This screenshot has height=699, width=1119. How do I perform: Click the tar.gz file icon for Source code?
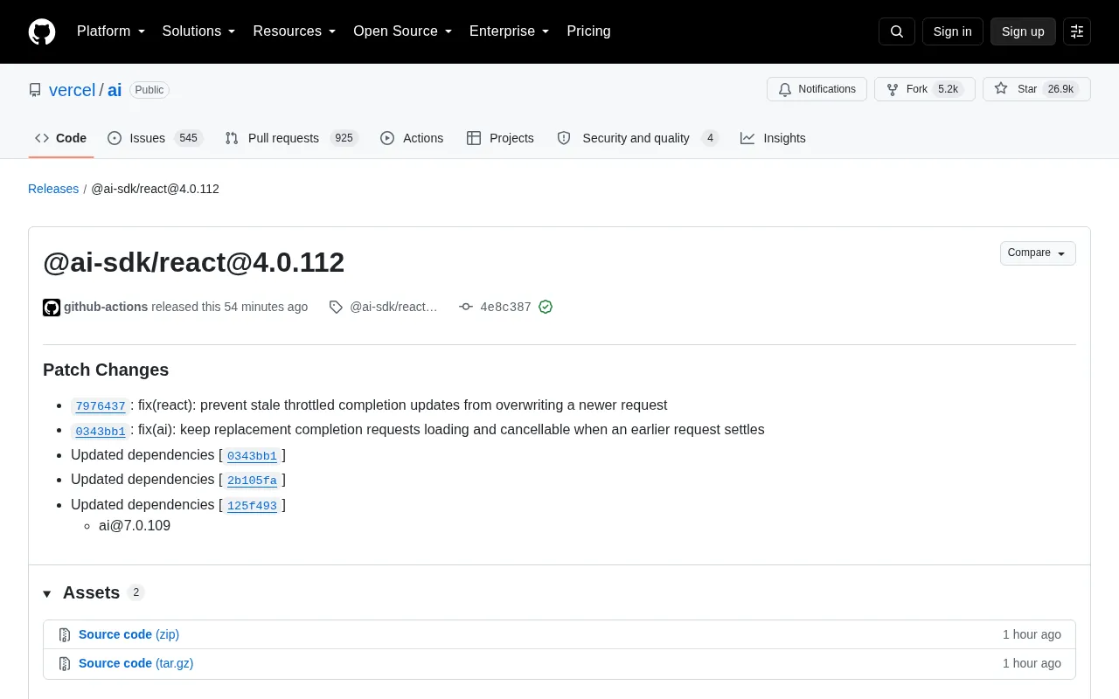tap(65, 664)
